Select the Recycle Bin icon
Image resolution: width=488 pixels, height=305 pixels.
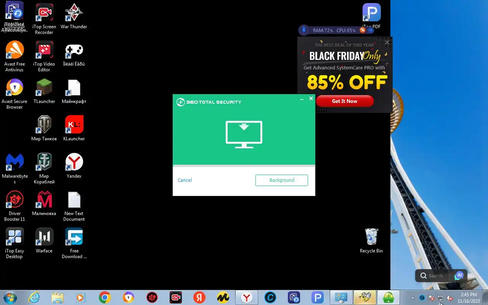click(x=371, y=241)
